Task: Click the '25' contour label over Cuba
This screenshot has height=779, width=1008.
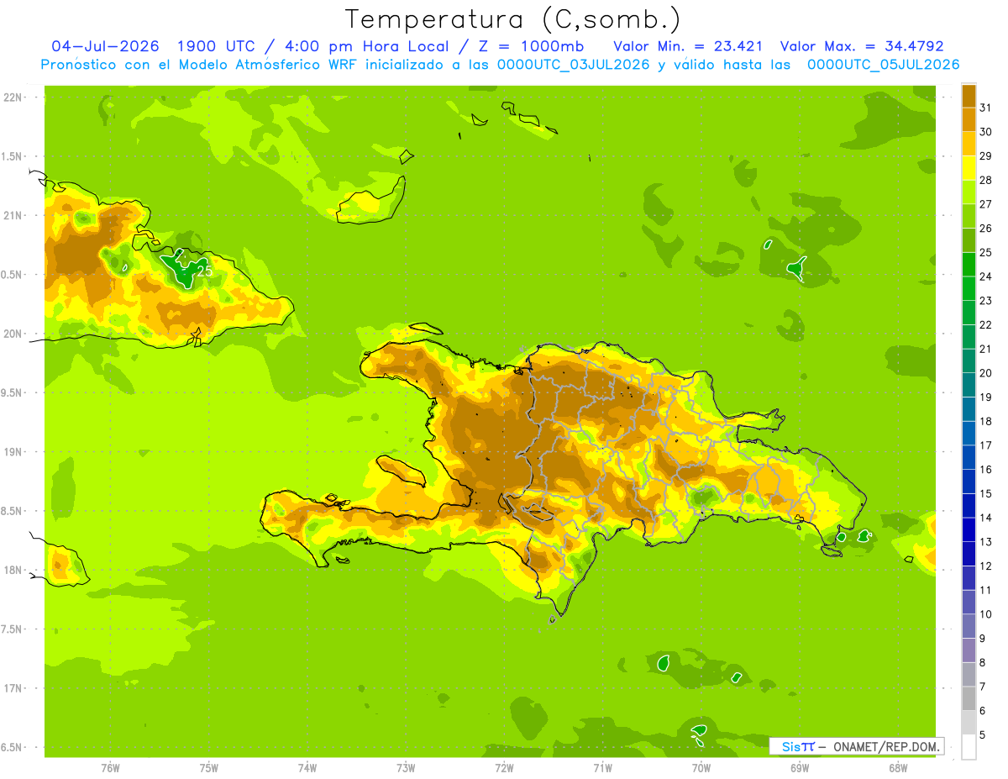Action: coord(204,271)
